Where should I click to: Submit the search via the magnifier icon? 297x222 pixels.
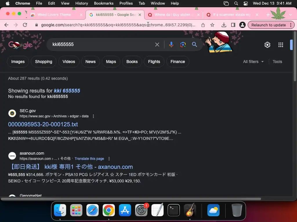(x=194, y=45)
